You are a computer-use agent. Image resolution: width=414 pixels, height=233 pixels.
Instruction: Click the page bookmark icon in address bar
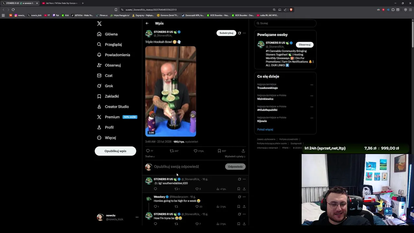(x=116, y=10)
